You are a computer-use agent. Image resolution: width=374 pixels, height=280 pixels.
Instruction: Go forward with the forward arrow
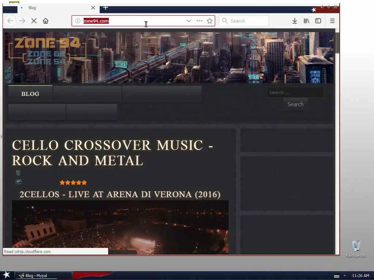click(22, 21)
